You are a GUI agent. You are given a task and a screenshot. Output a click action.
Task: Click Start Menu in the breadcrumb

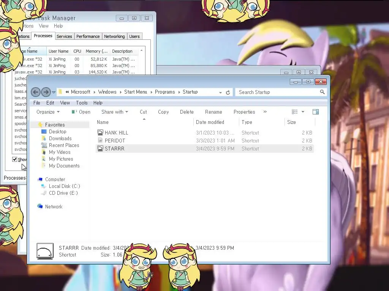(136, 92)
